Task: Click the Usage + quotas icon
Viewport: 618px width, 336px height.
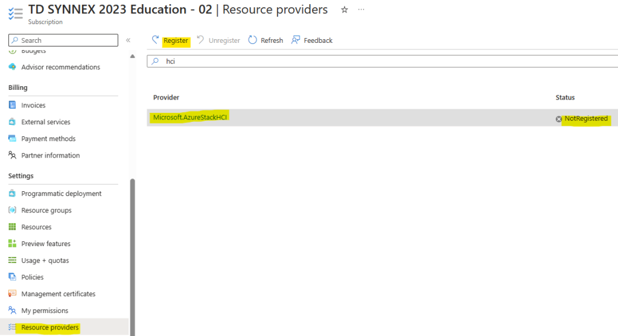Action: (x=12, y=260)
